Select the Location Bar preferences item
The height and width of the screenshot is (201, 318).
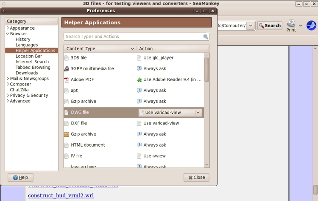tap(29, 56)
